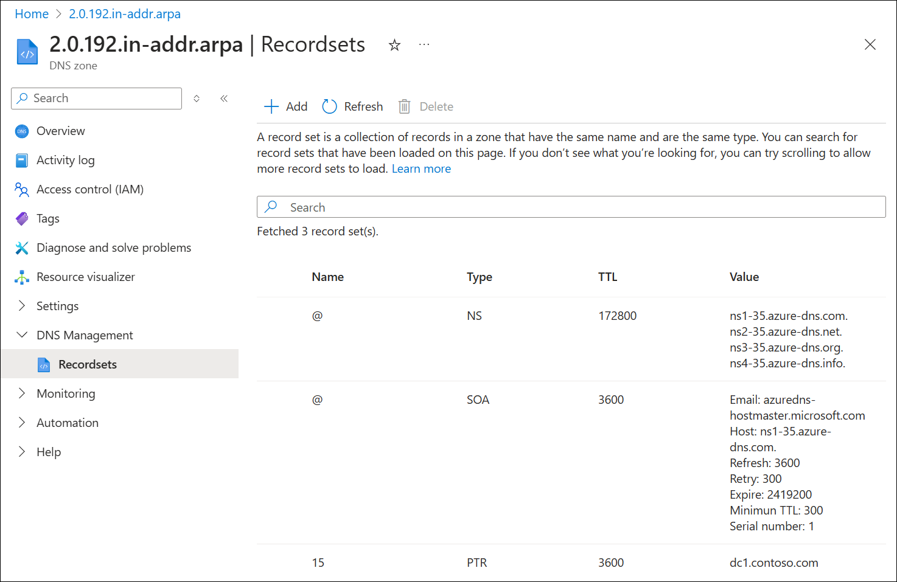Screen dimensions: 897x582
Task: Expand the Settings section
Action: coord(22,306)
